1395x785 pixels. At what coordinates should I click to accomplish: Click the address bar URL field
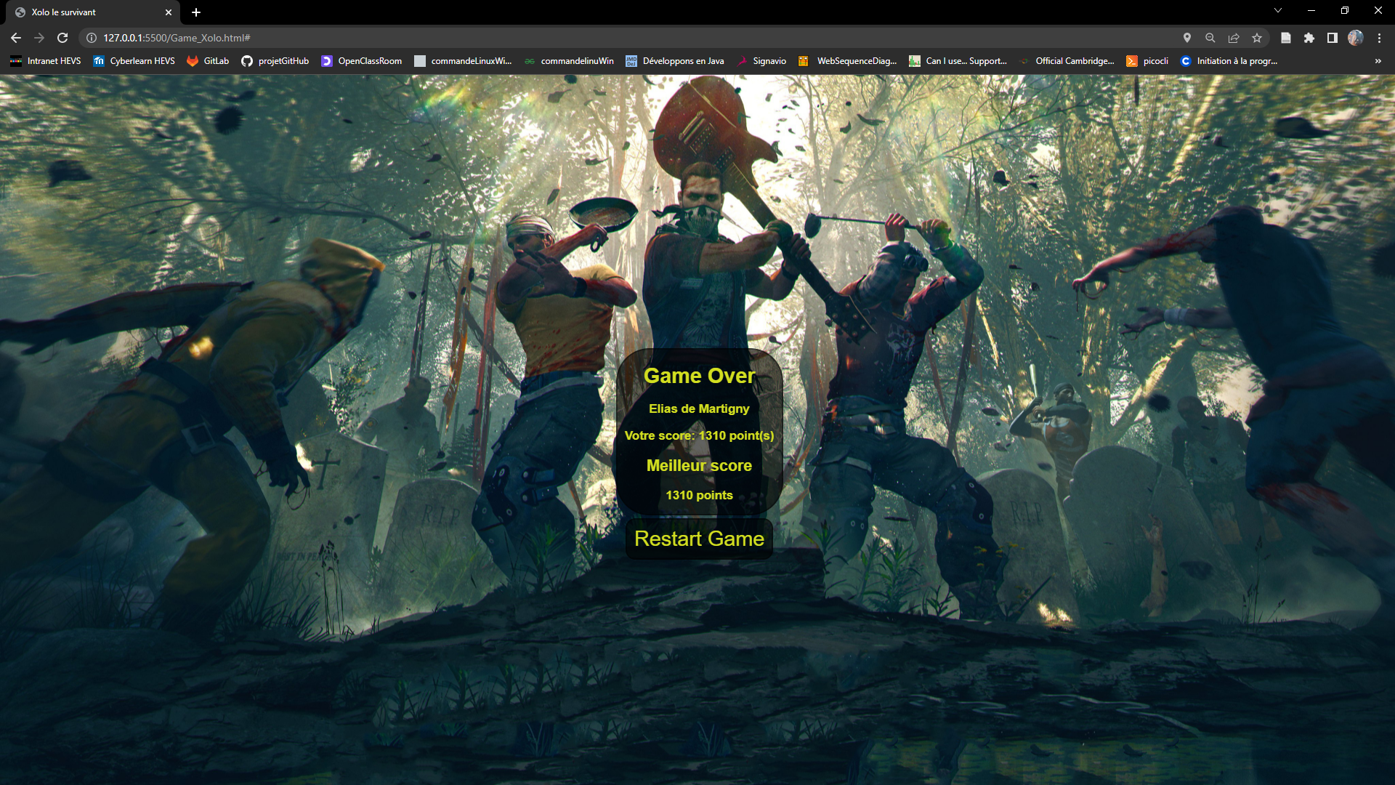pos(632,38)
